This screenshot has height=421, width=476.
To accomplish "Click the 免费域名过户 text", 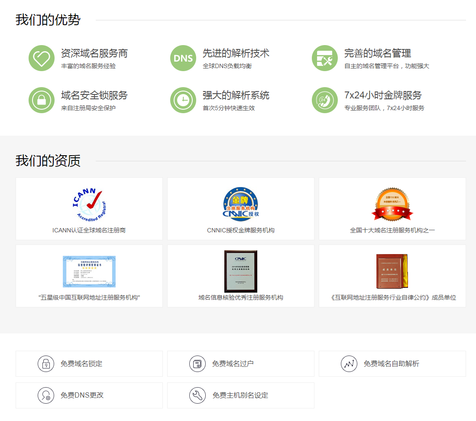I will point(233,364).
